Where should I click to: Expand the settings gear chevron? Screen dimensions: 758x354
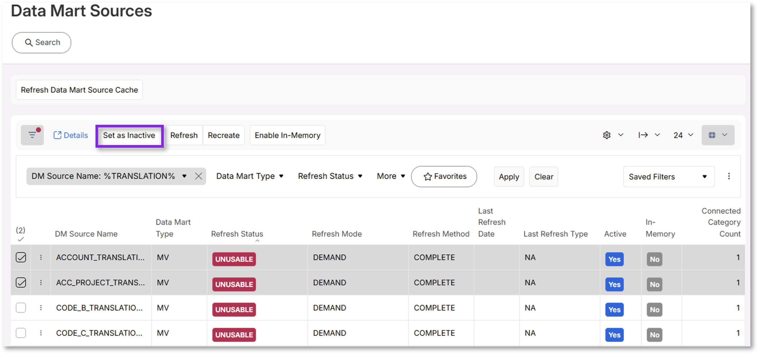(621, 135)
